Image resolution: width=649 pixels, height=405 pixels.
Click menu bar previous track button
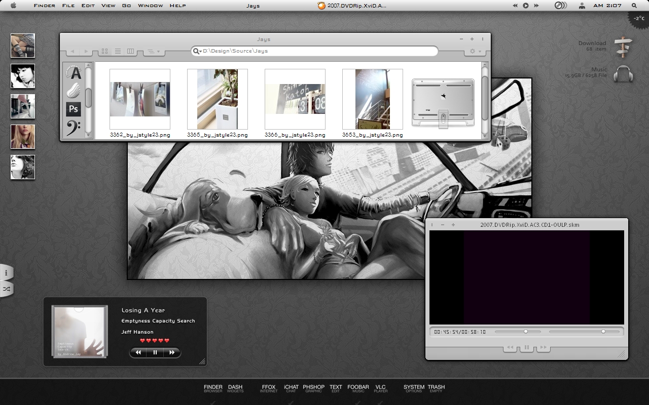point(515,6)
